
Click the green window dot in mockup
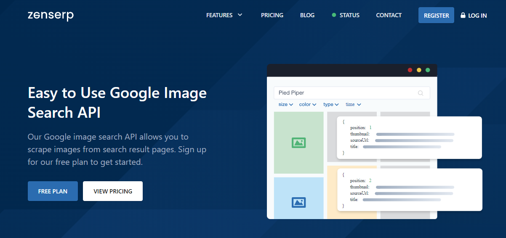click(428, 70)
